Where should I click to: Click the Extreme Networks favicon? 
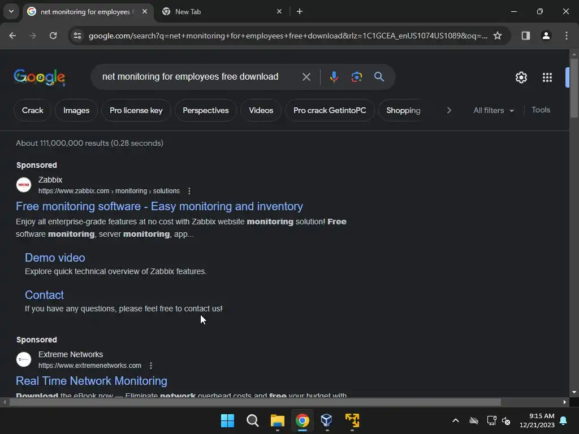tap(24, 359)
